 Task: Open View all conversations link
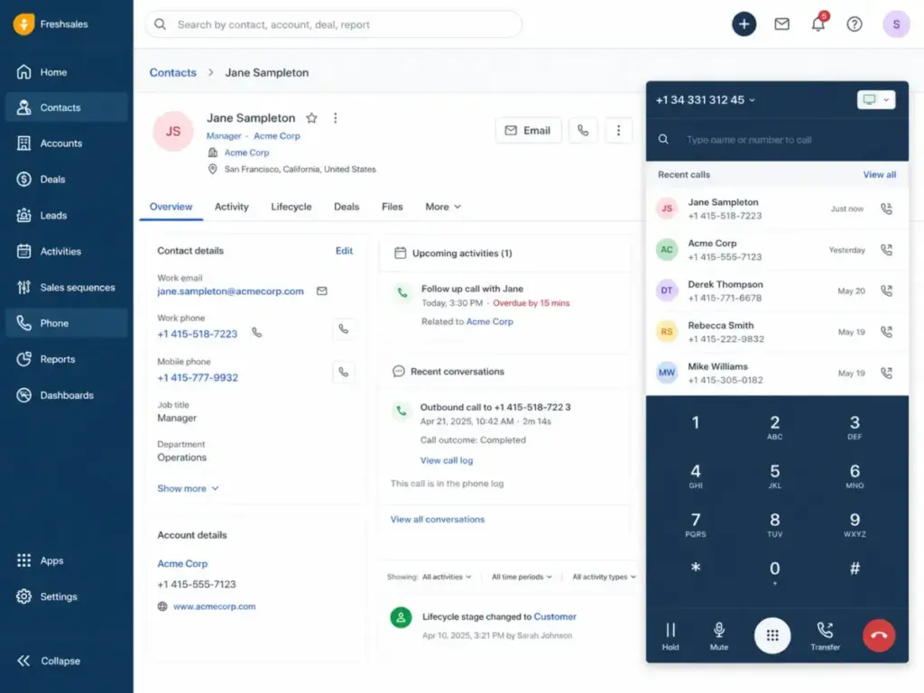438,519
